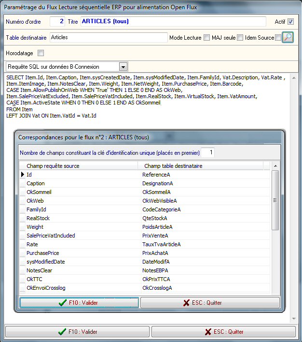Enable the Horodatage checkbox
The image size is (302, 342).
tap(41, 53)
